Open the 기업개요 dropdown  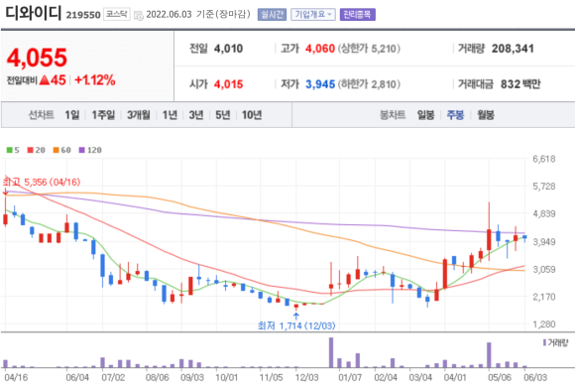(313, 15)
